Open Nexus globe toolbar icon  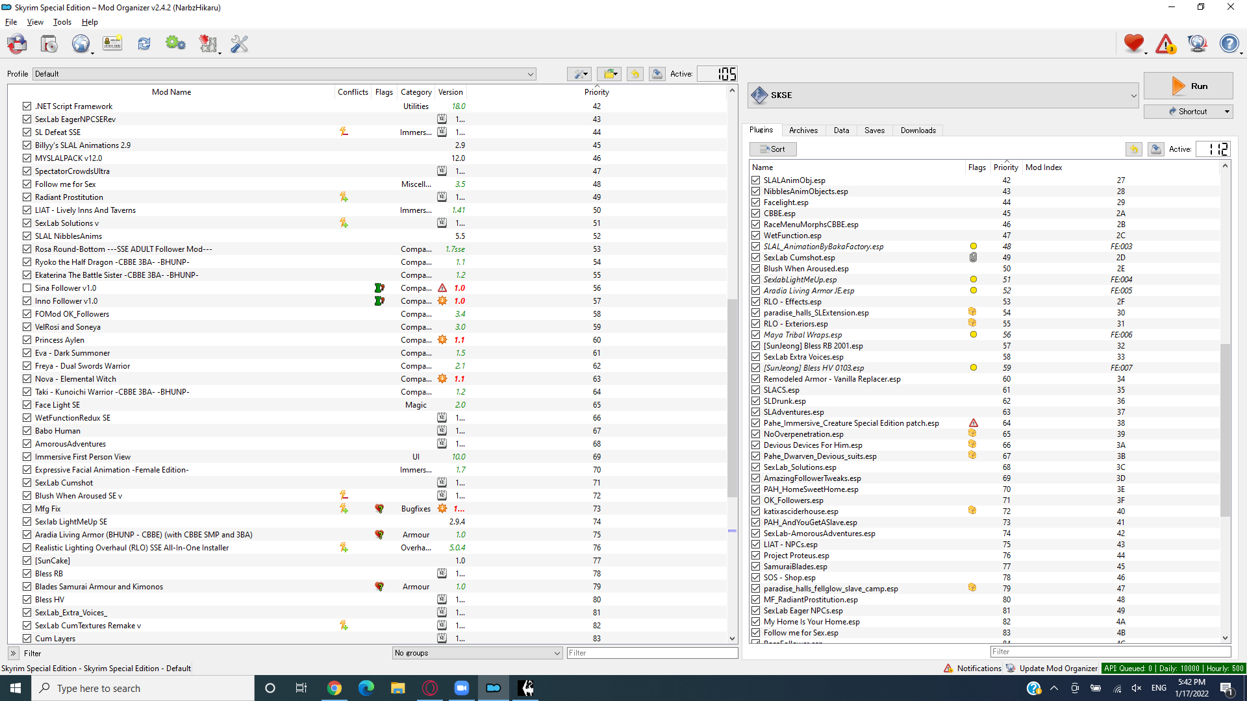[81, 44]
